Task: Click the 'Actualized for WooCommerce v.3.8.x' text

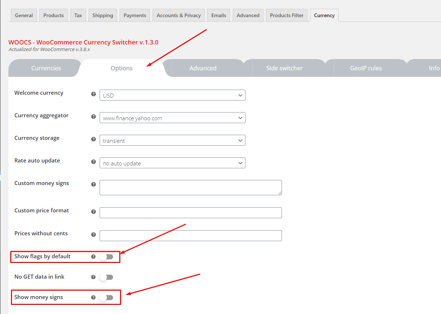Action: (x=49, y=49)
